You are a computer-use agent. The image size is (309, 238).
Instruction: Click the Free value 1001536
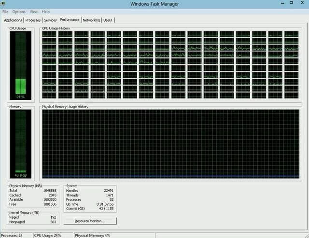pos(50,204)
